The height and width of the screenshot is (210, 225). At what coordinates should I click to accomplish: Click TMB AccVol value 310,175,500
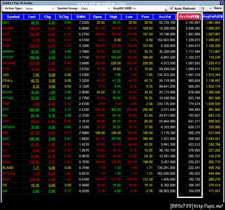tap(166, 104)
